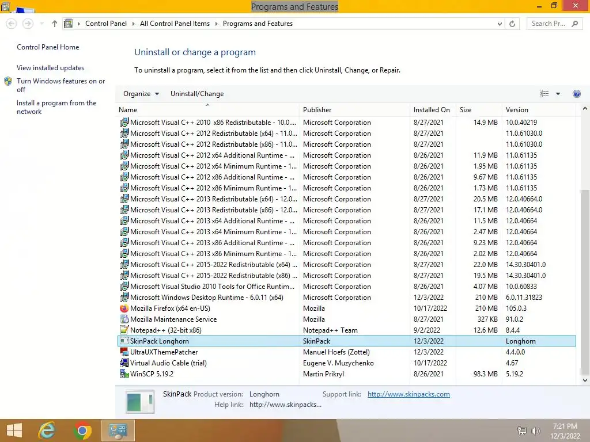590x442 pixels.
Task: Select Microsoft Windows Desktop Runtime 6.0.11 row
Action: [x=346, y=298]
